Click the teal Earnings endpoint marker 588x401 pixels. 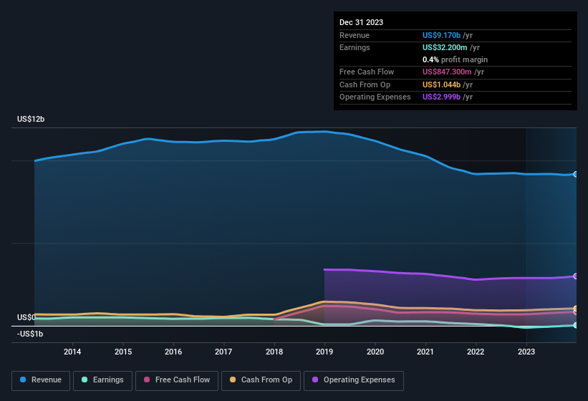575,325
